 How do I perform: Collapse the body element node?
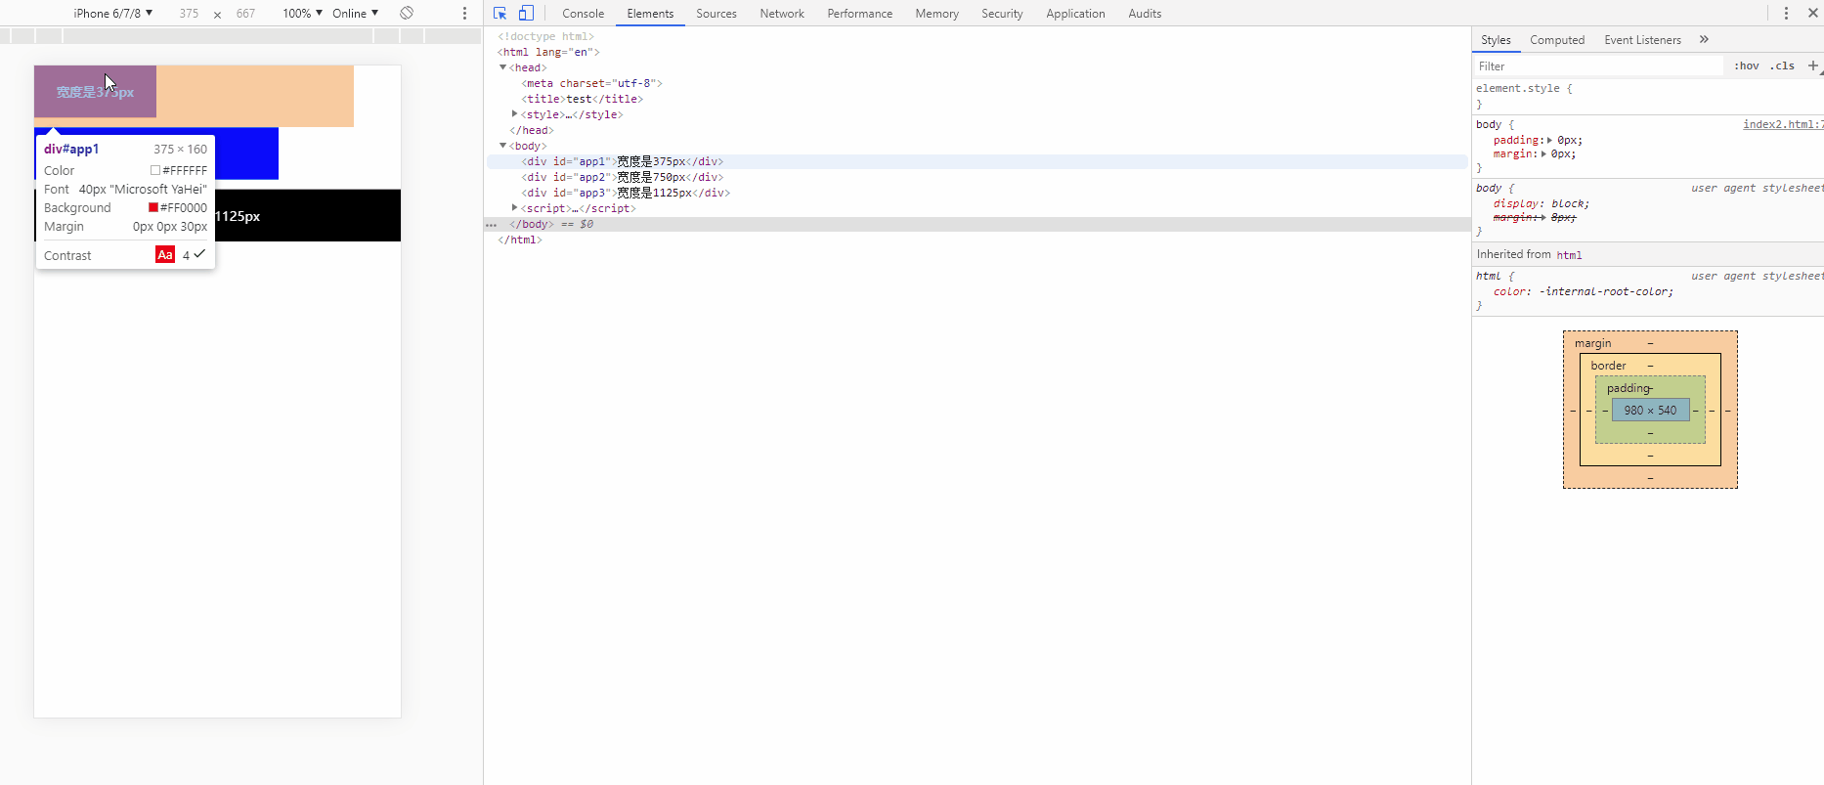click(x=503, y=146)
